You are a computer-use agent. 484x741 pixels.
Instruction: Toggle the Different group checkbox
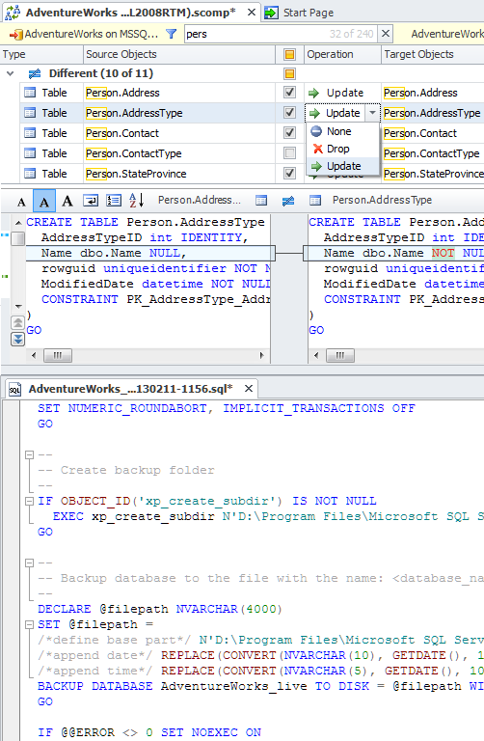(x=289, y=73)
